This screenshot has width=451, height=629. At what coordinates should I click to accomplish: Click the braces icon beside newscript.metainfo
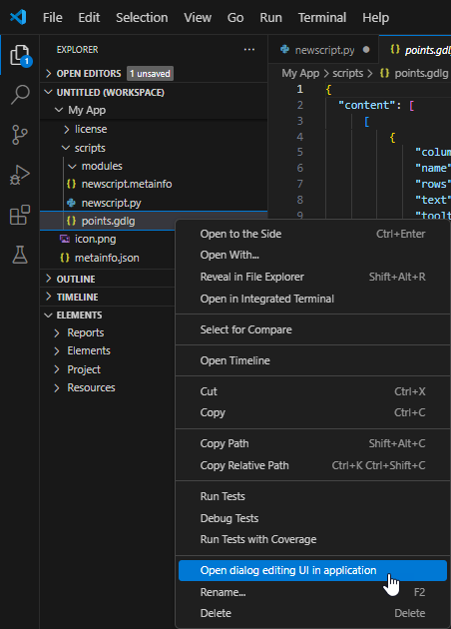point(72,184)
